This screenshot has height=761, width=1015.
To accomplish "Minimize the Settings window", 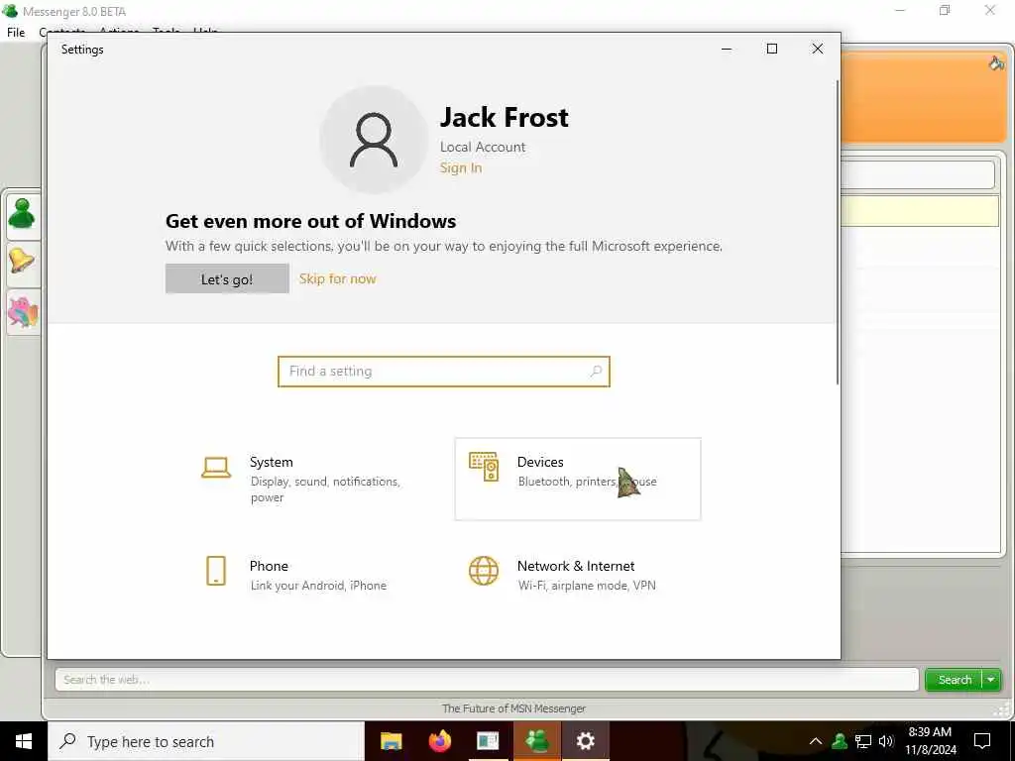I will point(727,50).
